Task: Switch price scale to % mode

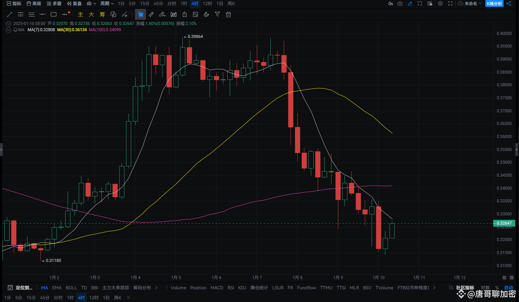Action: 497,288
